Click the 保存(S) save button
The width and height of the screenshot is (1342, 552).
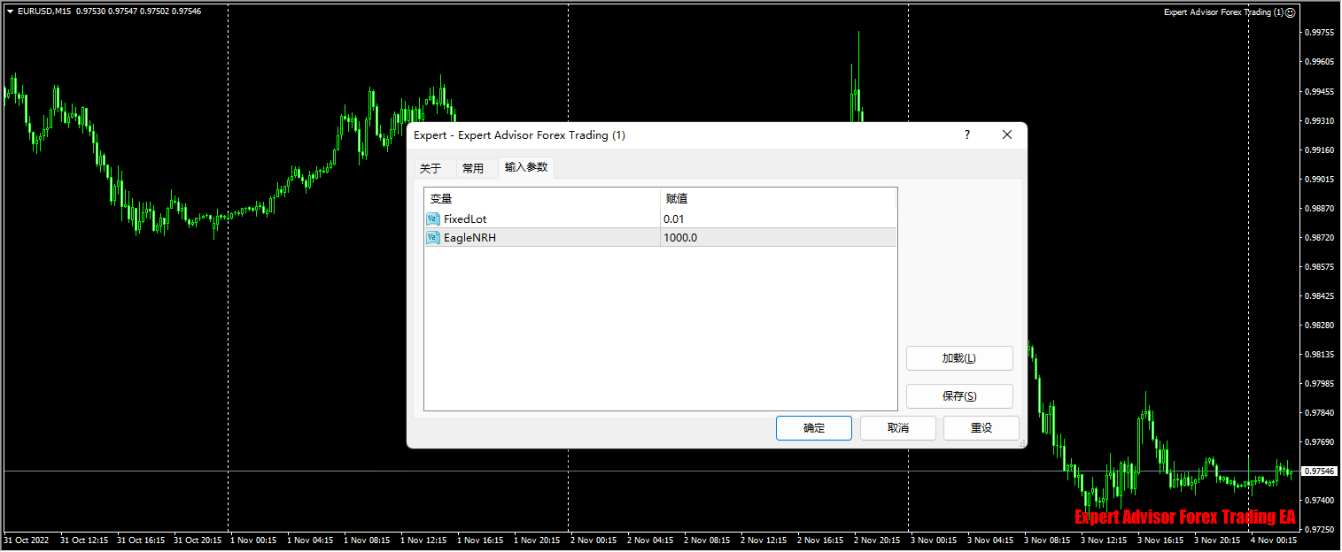(x=959, y=395)
